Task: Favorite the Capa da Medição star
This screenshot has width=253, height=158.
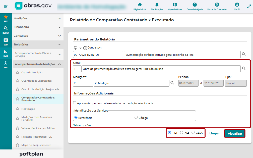Action: 17,73
